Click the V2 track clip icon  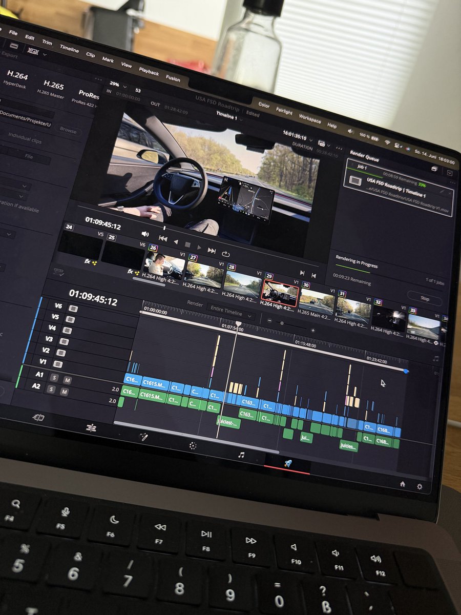coord(61,353)
